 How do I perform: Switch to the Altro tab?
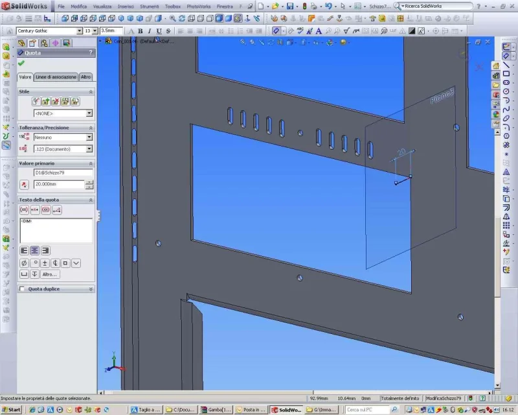pyautogui.click(x=85, y=77)
